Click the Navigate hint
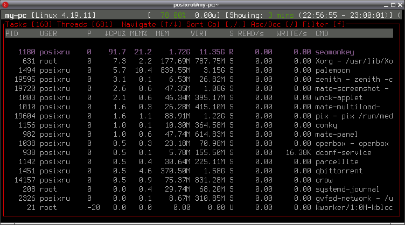Screen dimensions: 405x225 (x=152, y=25)
